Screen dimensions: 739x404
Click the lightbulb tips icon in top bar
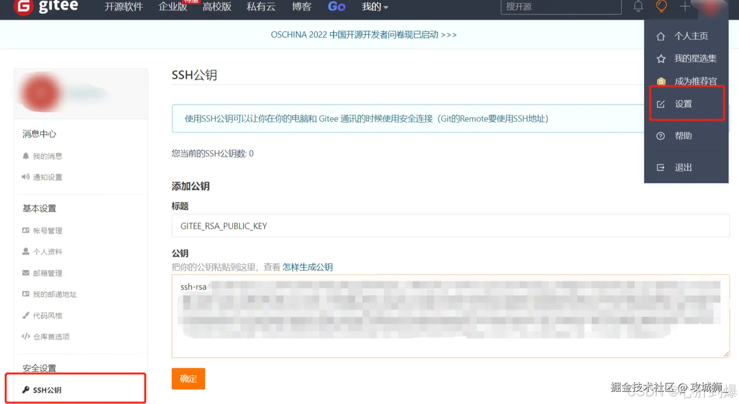pyautogui.click(x=662, y=6)
